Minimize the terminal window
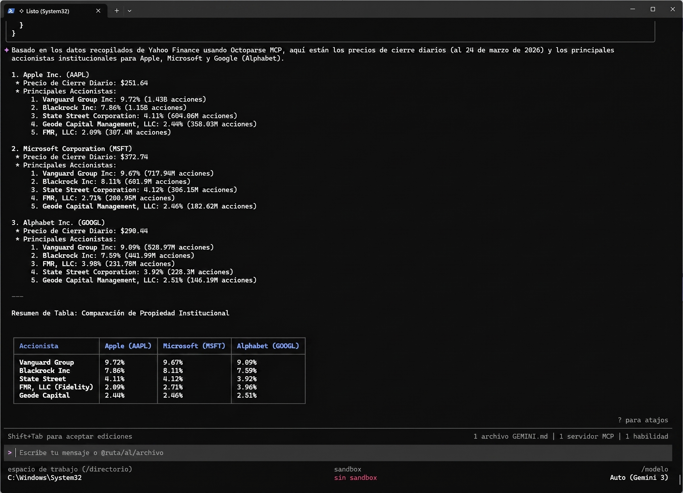The width and height of the screenshot is (683, 493). point(633,9)
